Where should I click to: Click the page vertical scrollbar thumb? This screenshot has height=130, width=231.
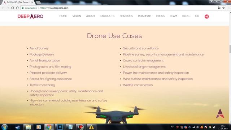point(230,49)
